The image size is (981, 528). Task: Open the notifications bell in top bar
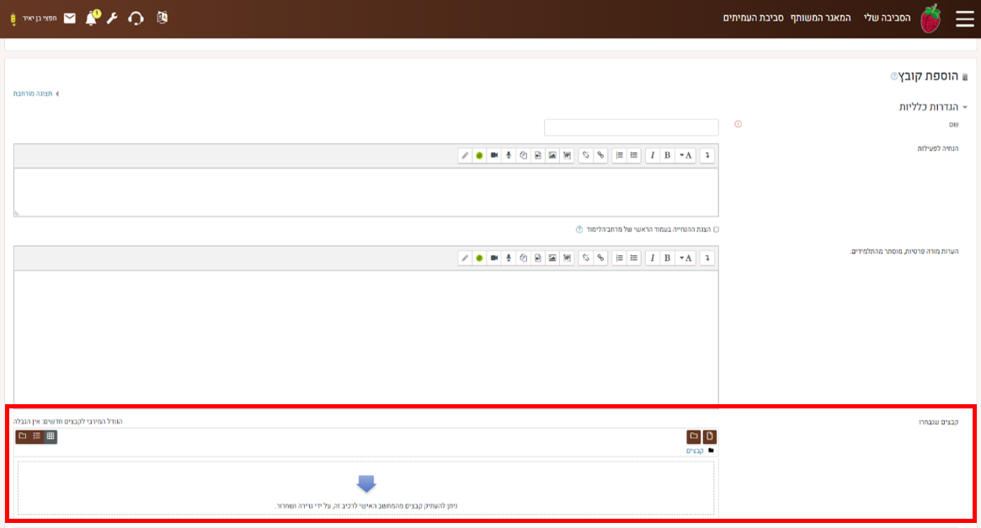pos(91,18)
